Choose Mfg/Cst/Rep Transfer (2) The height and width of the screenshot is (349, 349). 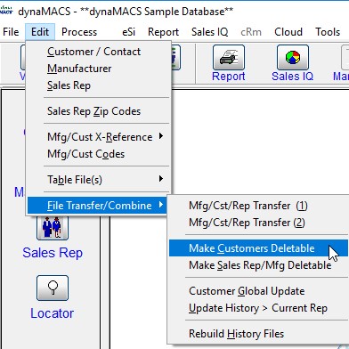coord(258,223)
